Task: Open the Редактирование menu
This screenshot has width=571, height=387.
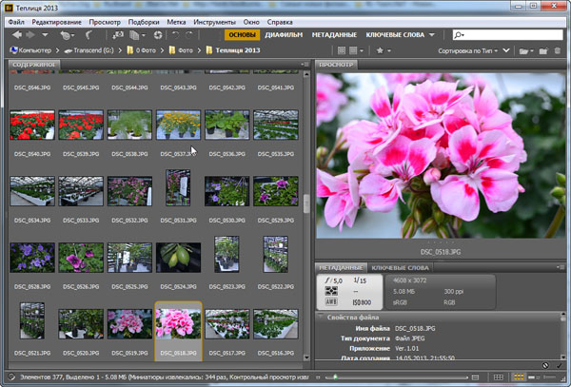Action: [56, 22]
